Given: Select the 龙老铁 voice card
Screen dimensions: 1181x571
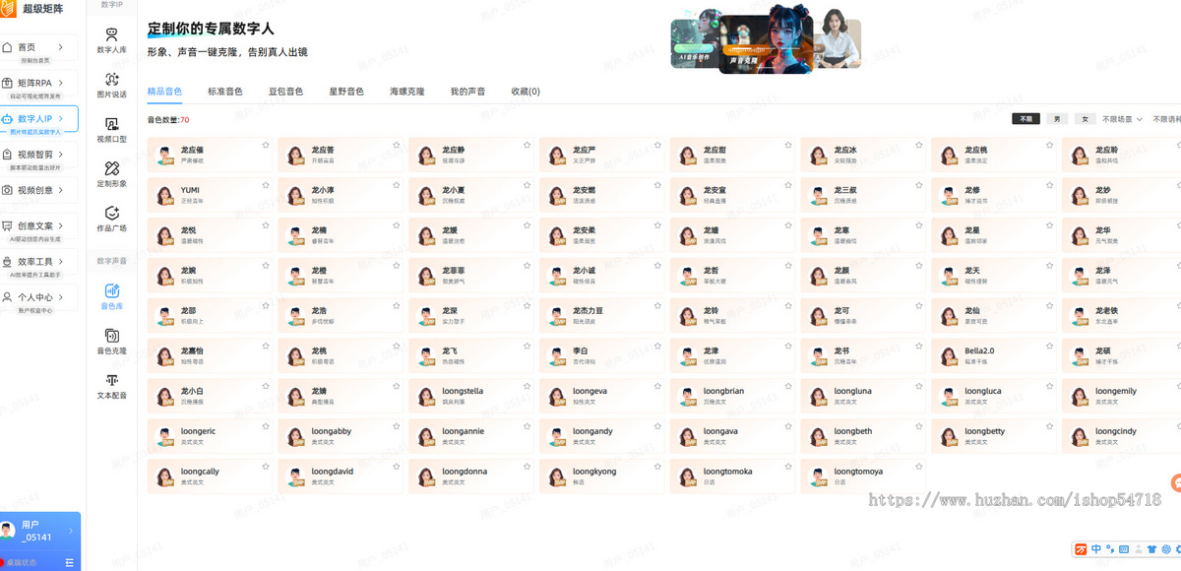Looking at the screenshot, I should (1121, 316).
